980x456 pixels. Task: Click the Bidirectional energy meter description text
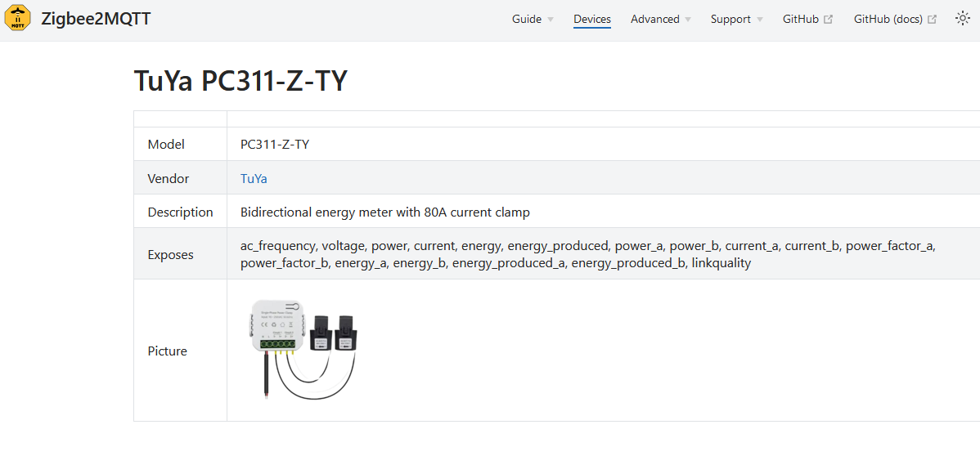tap(385, 212)
